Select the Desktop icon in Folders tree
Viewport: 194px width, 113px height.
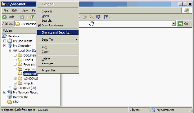(x=4, y=36)
